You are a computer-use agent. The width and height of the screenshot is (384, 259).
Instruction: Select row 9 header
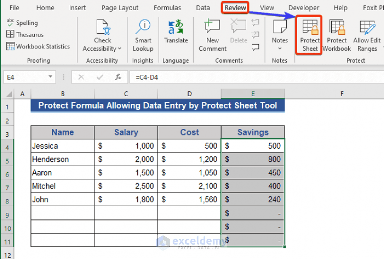(7, 215)
